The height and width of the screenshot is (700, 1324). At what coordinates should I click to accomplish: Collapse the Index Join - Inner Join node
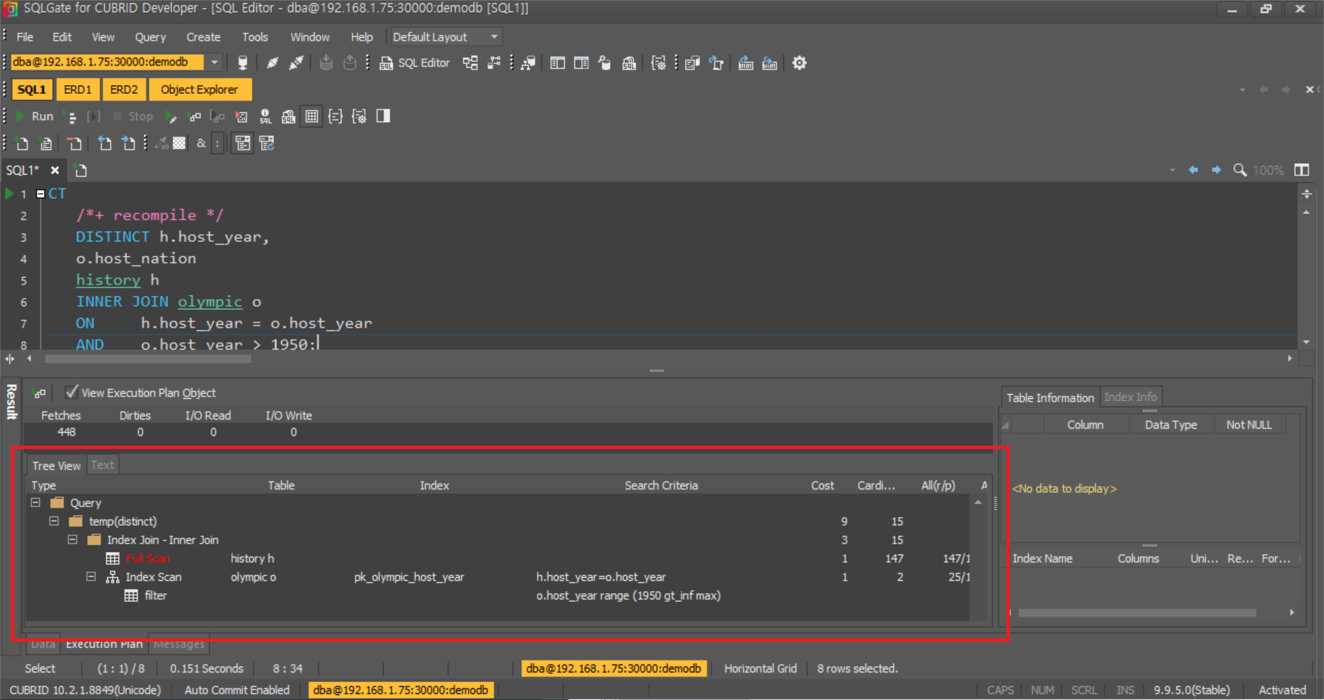coord(73,540)
